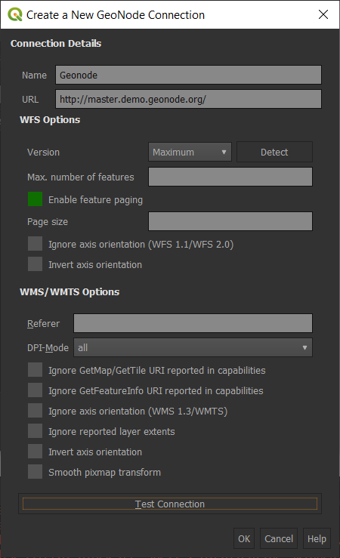Click the Referer input field

[193, 323]
